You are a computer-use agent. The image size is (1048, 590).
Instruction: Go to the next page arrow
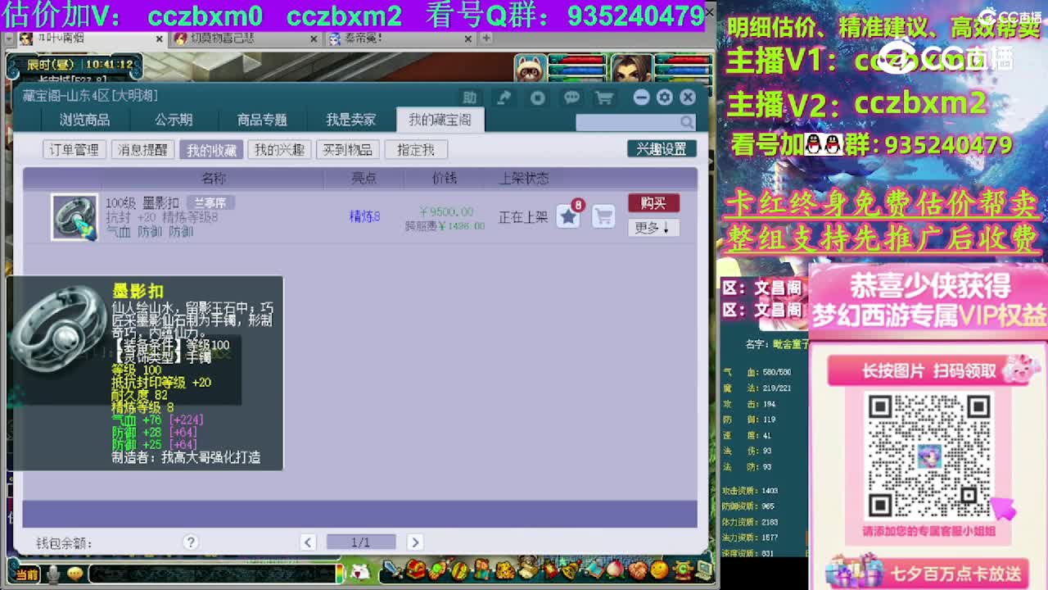click(414, 542)
